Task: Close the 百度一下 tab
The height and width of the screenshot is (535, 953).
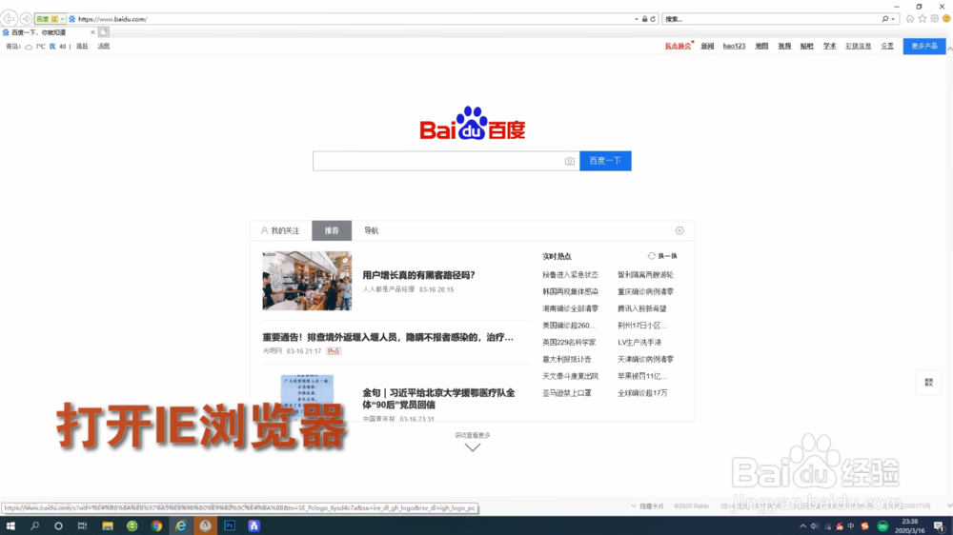Action: tap(92, 32)
